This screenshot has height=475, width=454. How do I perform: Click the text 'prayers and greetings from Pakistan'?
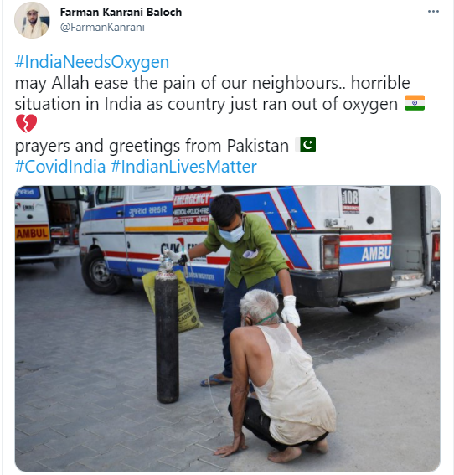coord(152,146)
